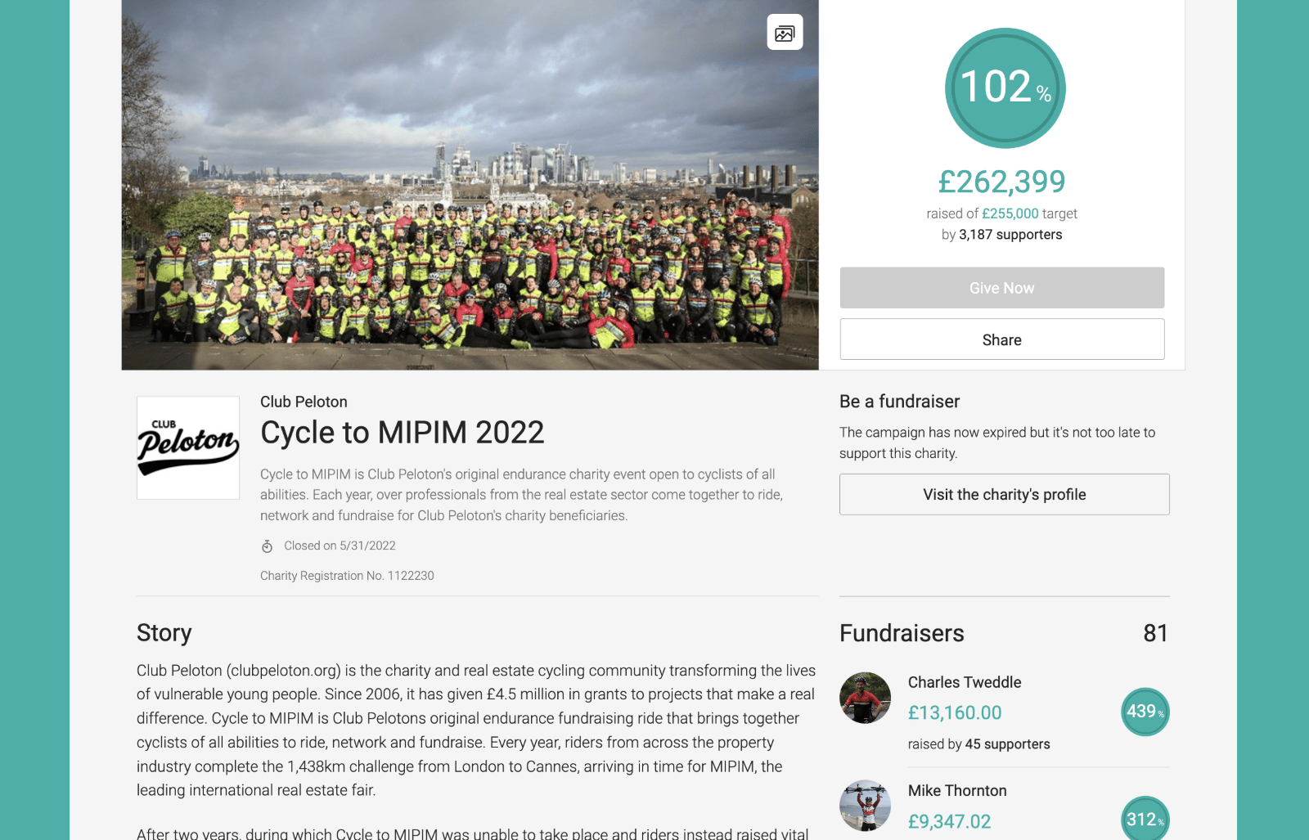Open the photo gallery icon on campaign image
This screenshot has height=840, width=1309.
785,33
